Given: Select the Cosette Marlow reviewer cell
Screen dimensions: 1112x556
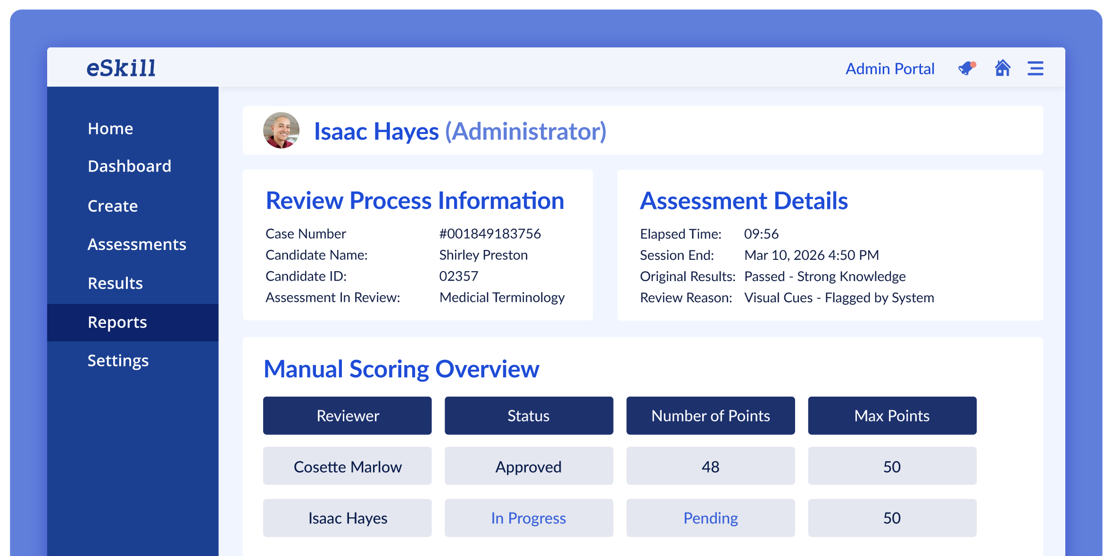Looking at the screenshot, I should coord(347,466).
